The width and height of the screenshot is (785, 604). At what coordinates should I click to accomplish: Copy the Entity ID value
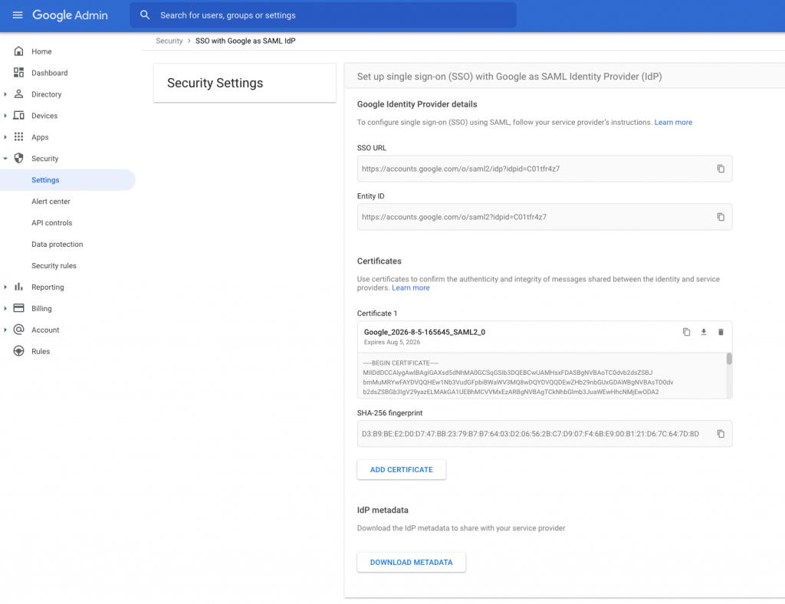point(720,217)
